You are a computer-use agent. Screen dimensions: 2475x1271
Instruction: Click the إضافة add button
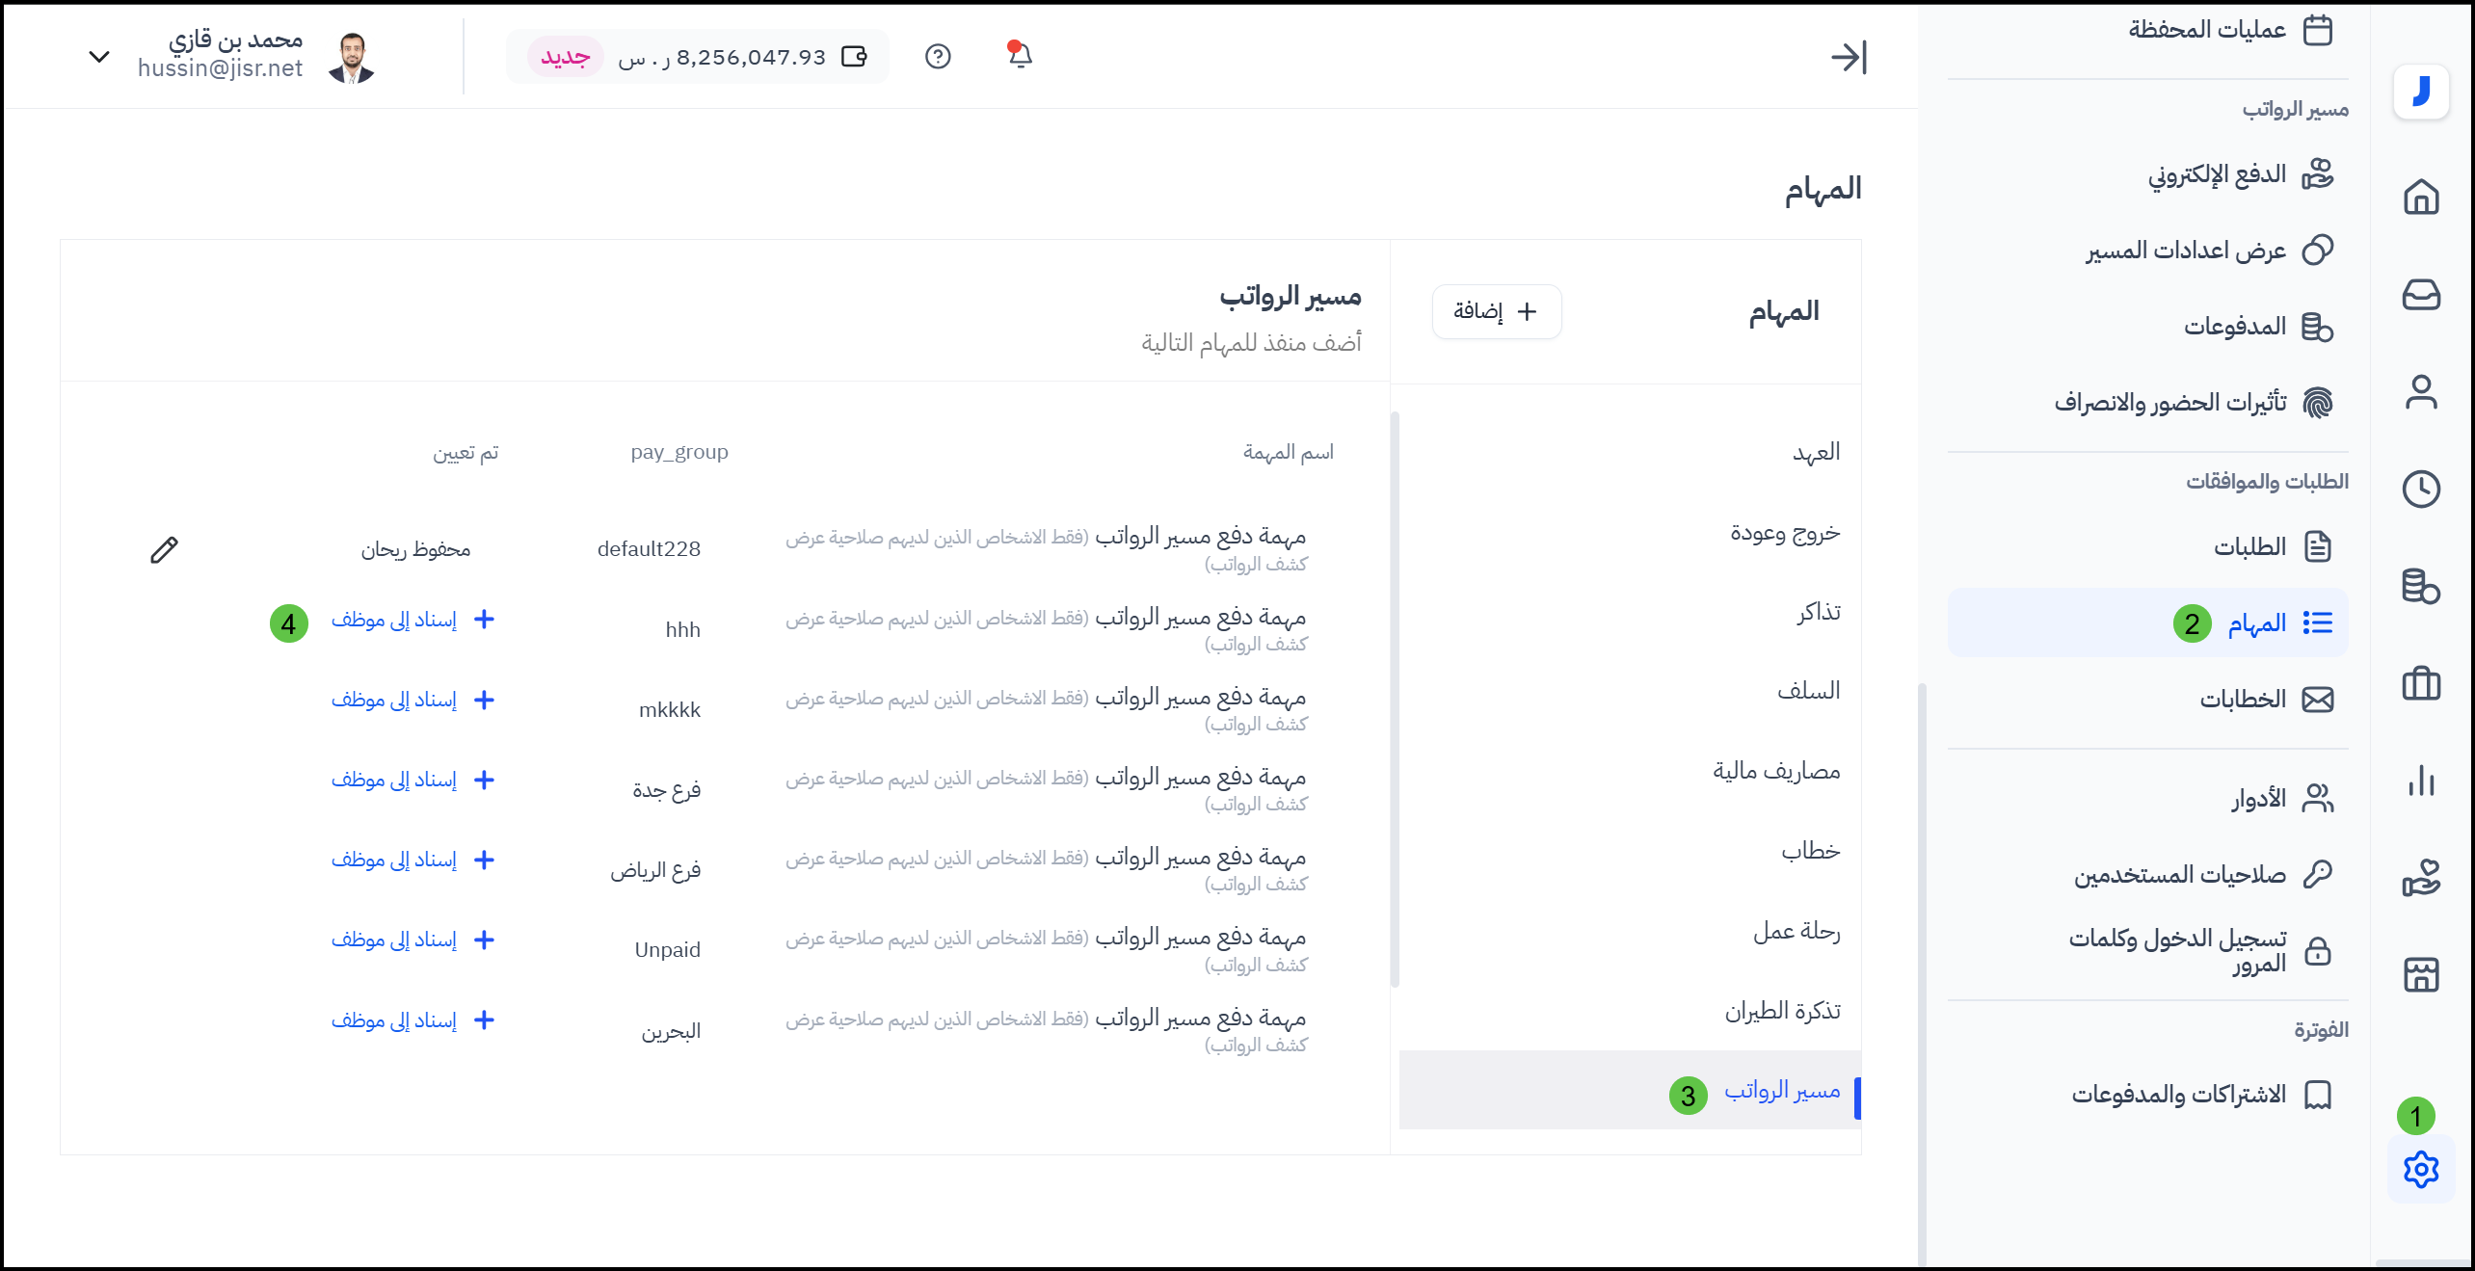(1496, 311)
